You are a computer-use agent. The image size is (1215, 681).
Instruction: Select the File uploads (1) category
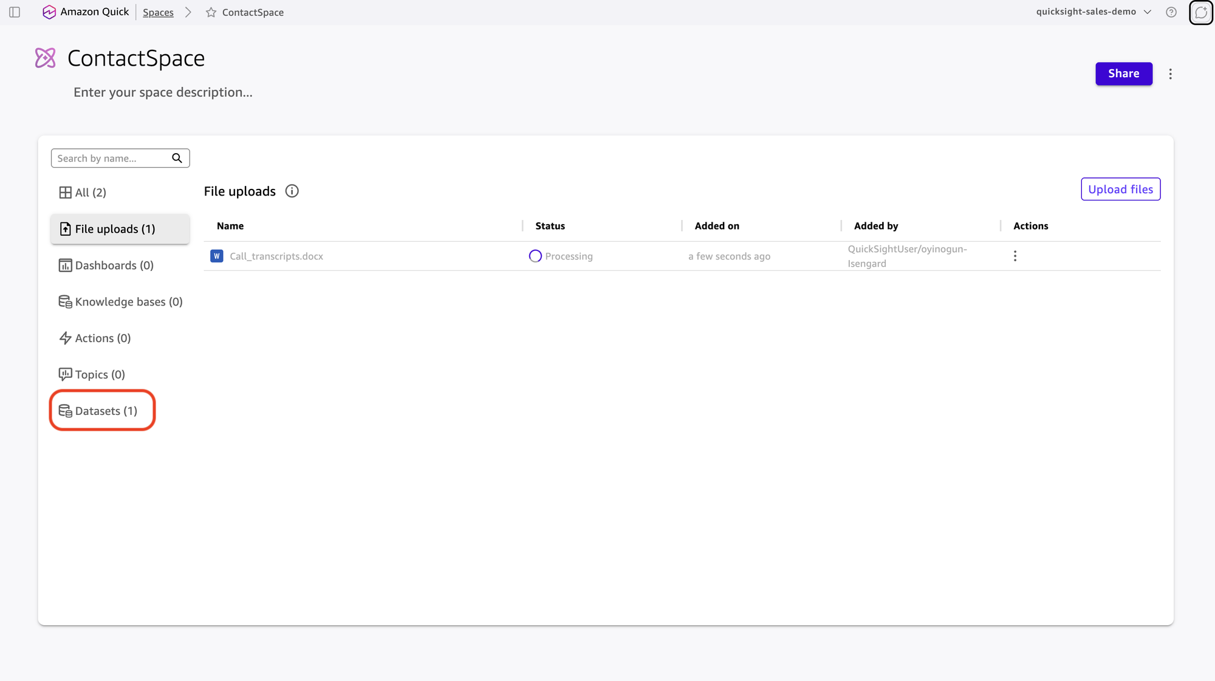(x=120, y=229)
